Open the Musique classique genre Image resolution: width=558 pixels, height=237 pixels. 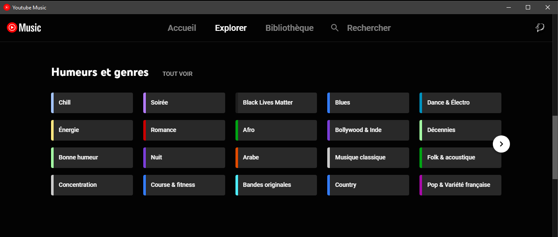pyautogui.click(x=368, y=158)
